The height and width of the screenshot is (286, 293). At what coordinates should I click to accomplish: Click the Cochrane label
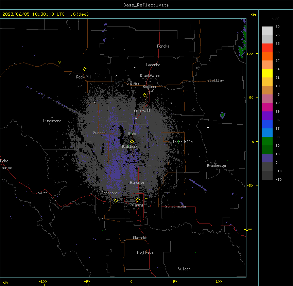(x=109, y=193)
